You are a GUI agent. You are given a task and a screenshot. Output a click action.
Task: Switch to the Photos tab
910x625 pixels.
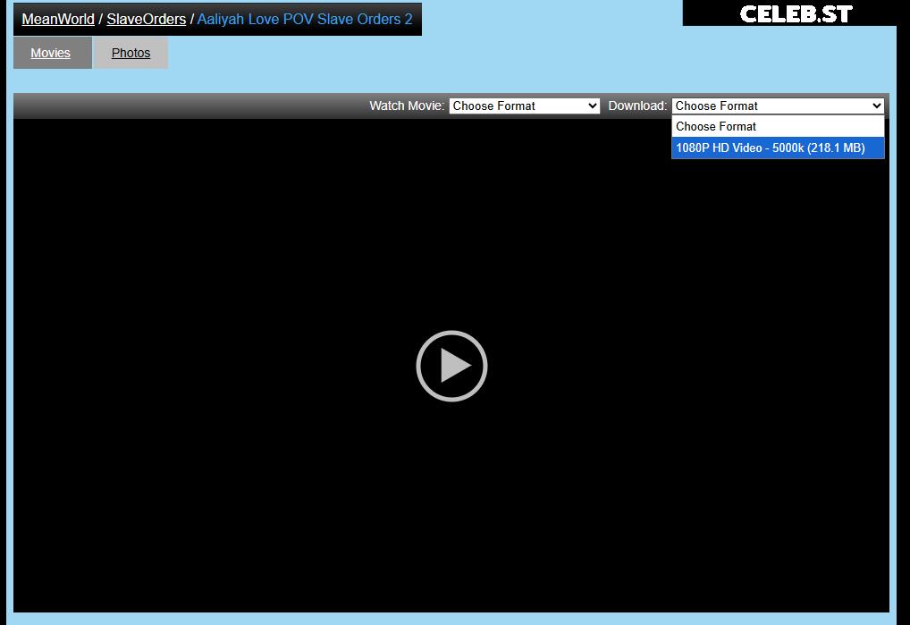tap(131, 53)
